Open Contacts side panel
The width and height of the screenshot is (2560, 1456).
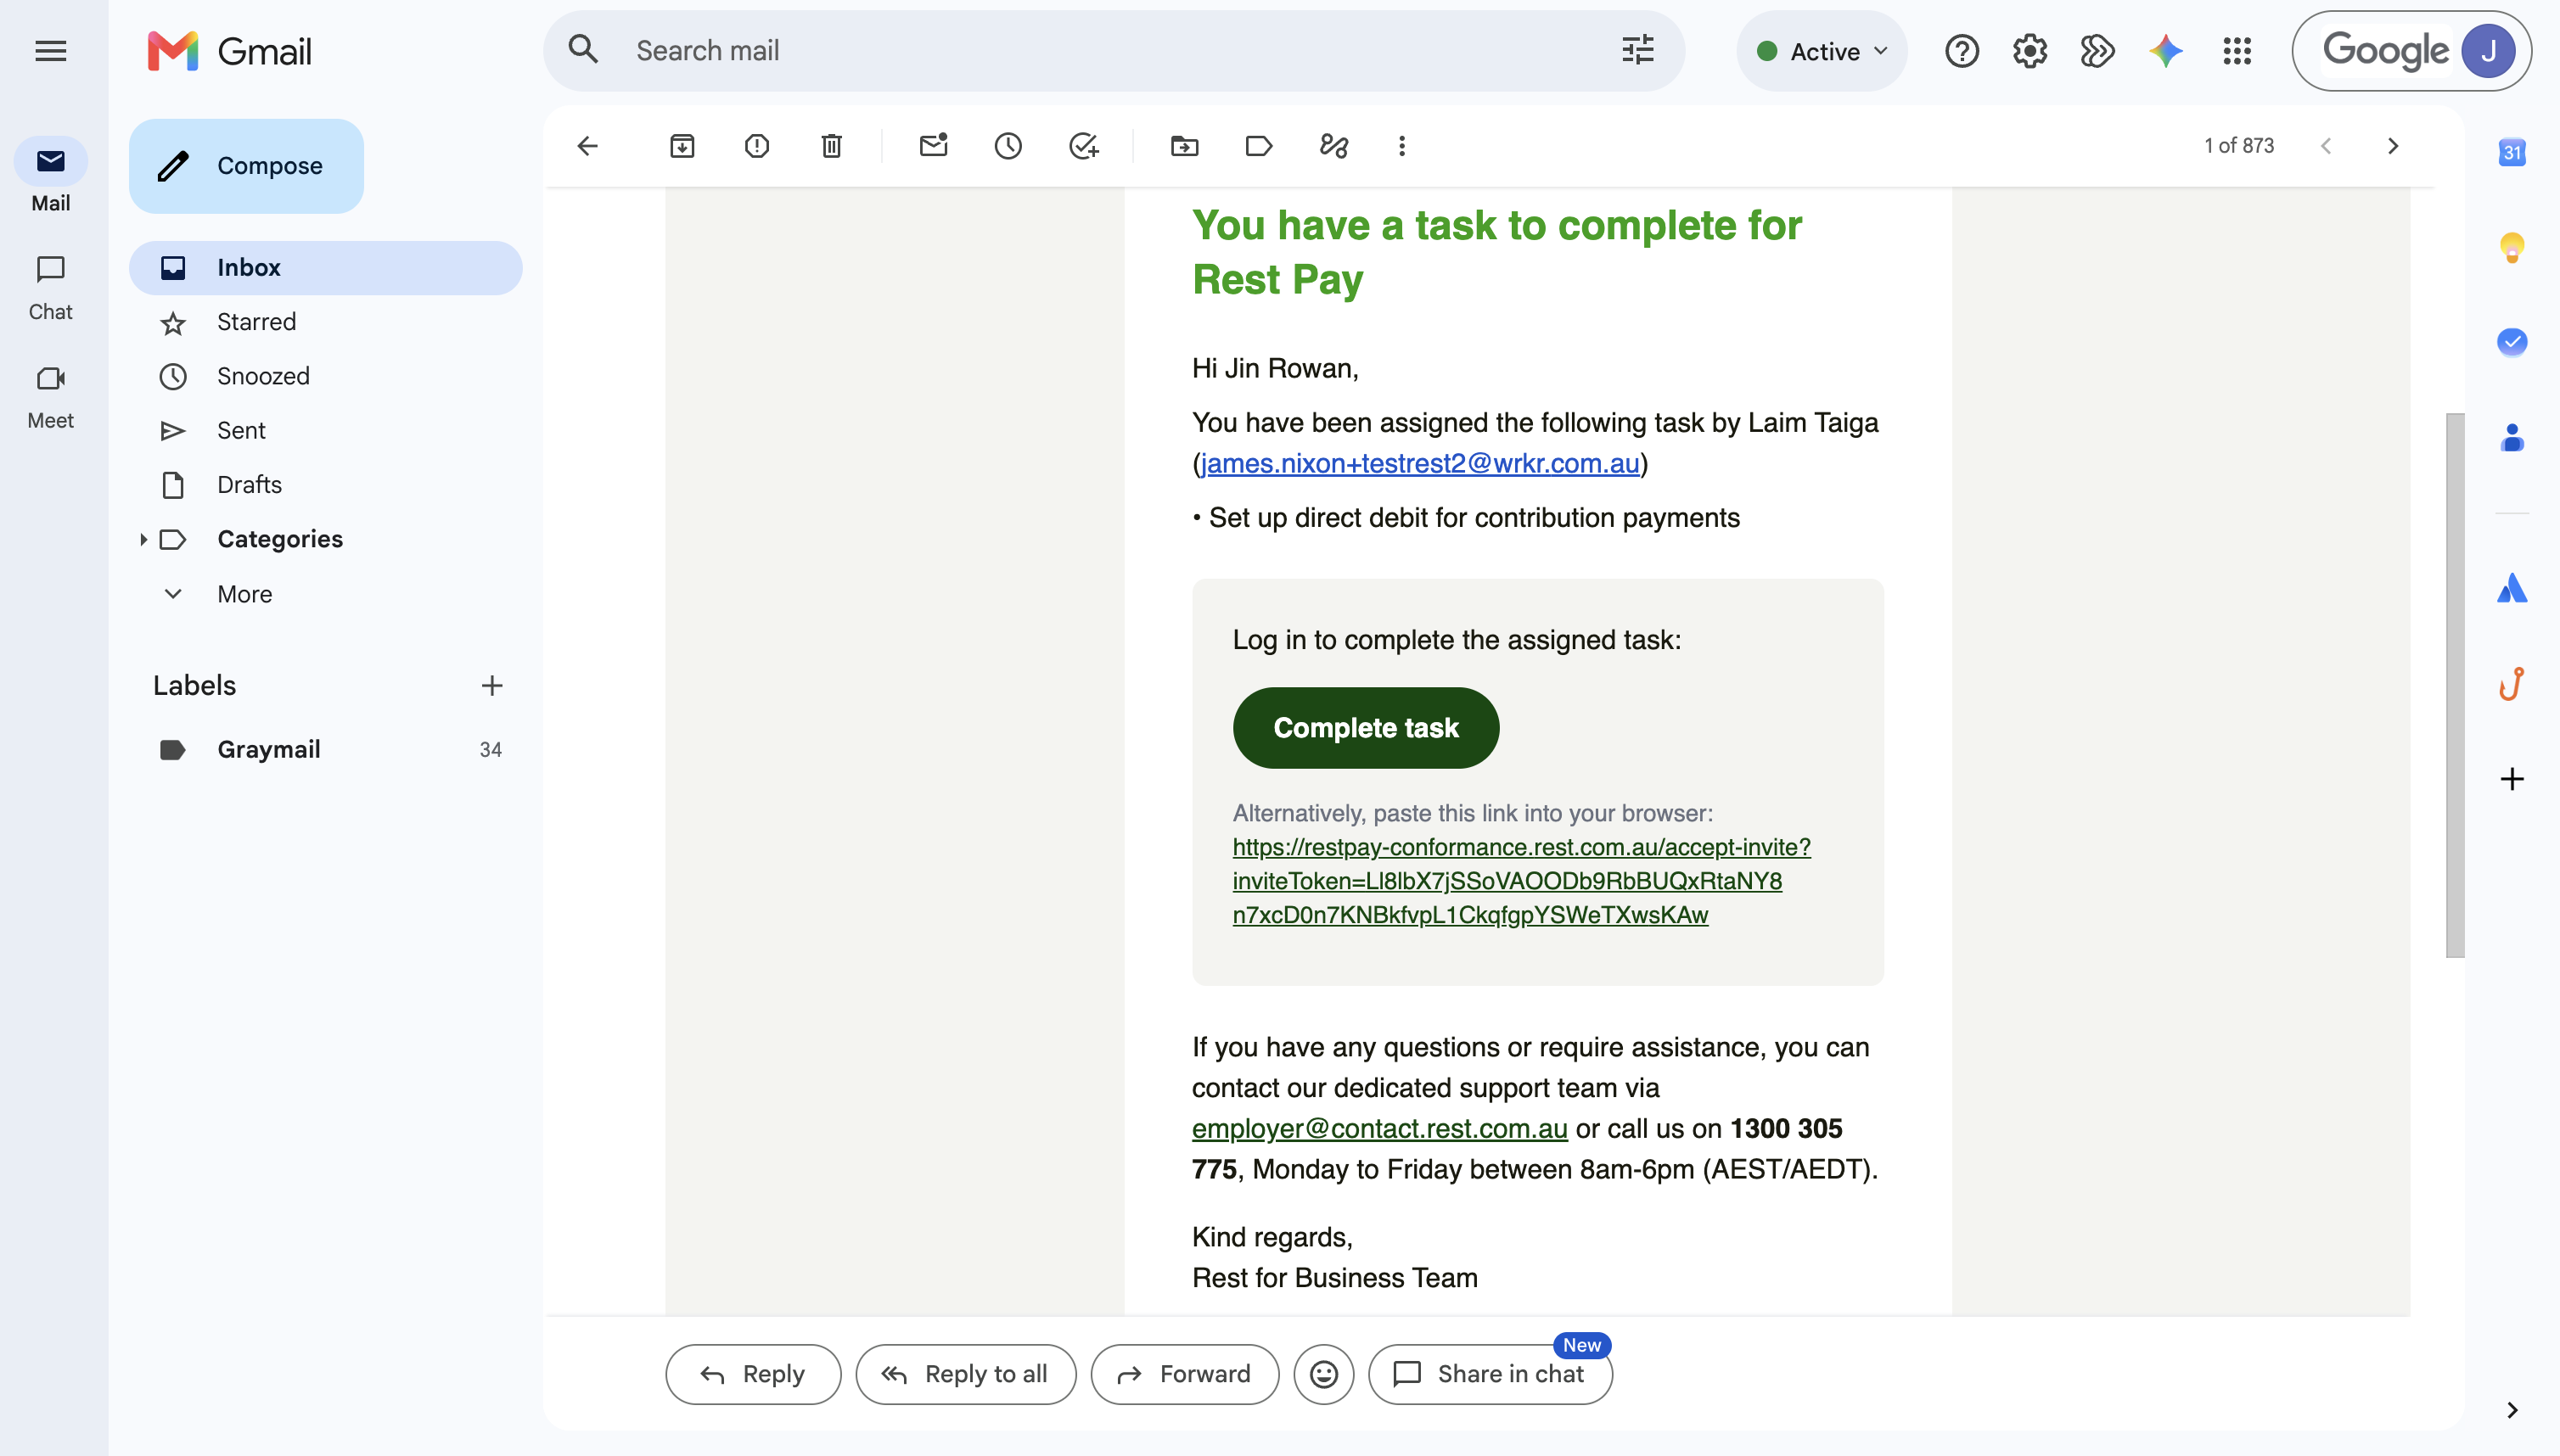(x=2511, y=437)
